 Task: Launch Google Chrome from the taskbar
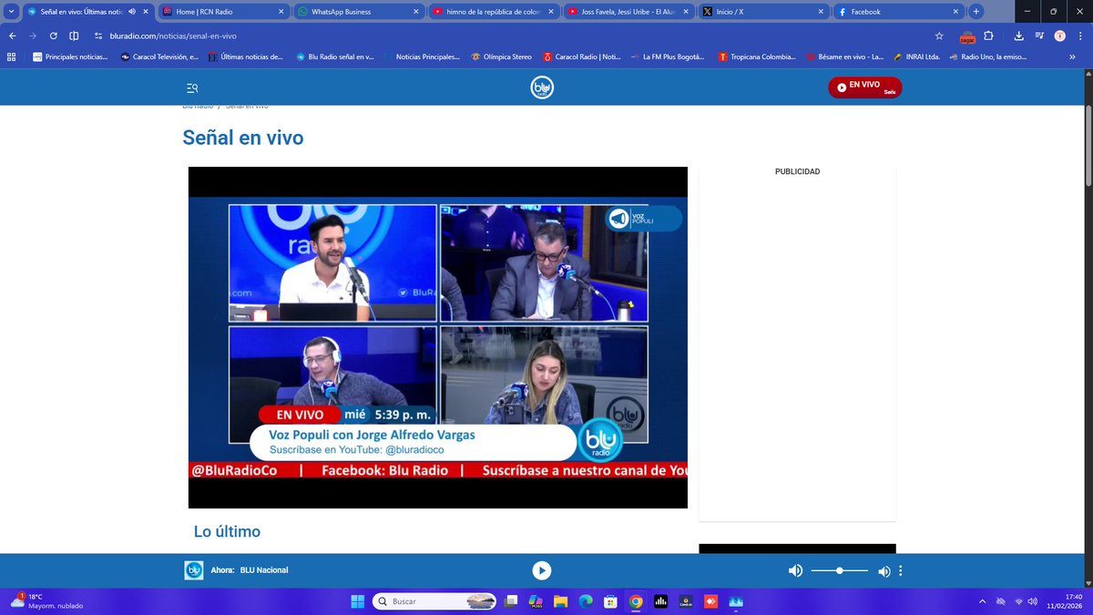pyautogui.click(x=638, y=601)
